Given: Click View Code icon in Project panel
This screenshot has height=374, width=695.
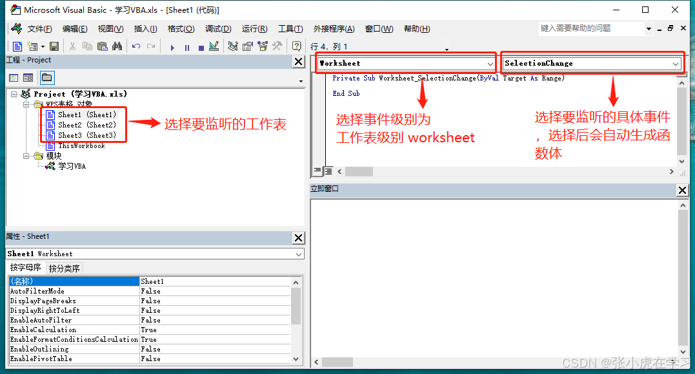Looking at the screenshot, I should (14, 79).
